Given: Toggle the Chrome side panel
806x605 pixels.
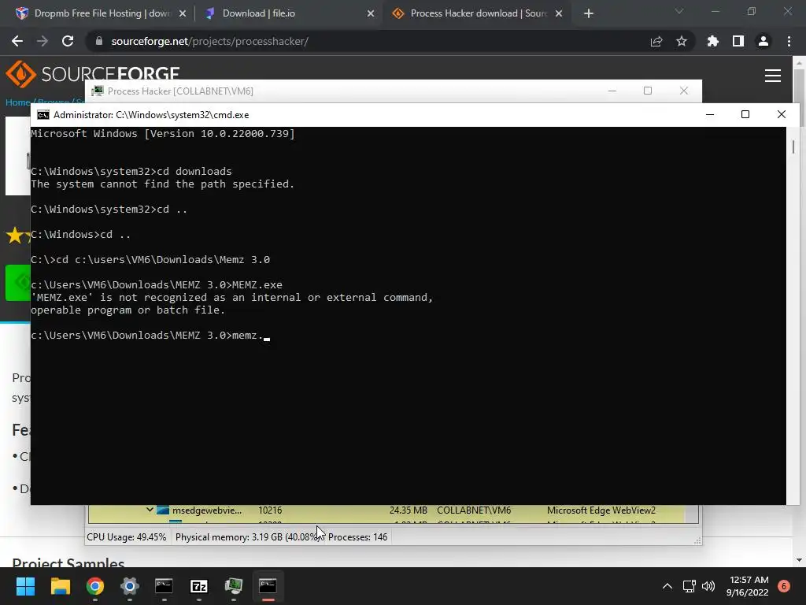Looking at the screenshot, I should 738,41.
